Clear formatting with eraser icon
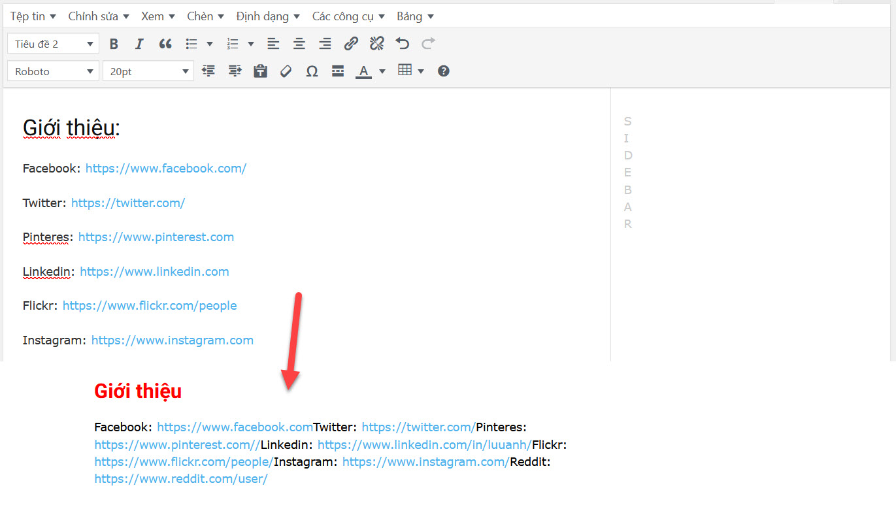The height and width of the screenshot is (511, 896). [286, 71]
